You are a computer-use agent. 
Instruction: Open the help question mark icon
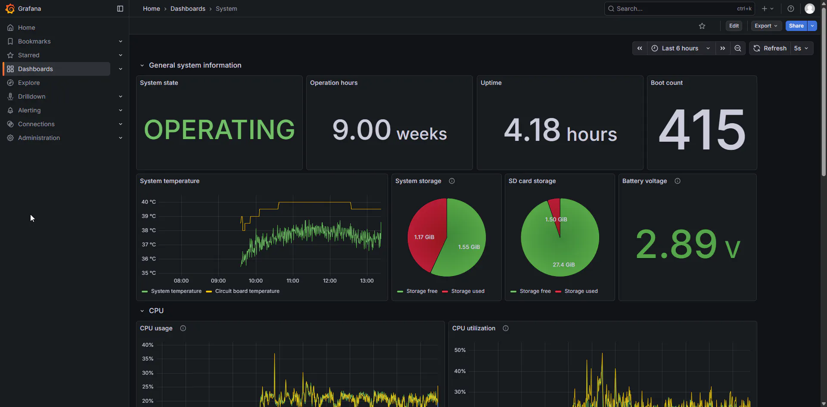pos(791,9)
